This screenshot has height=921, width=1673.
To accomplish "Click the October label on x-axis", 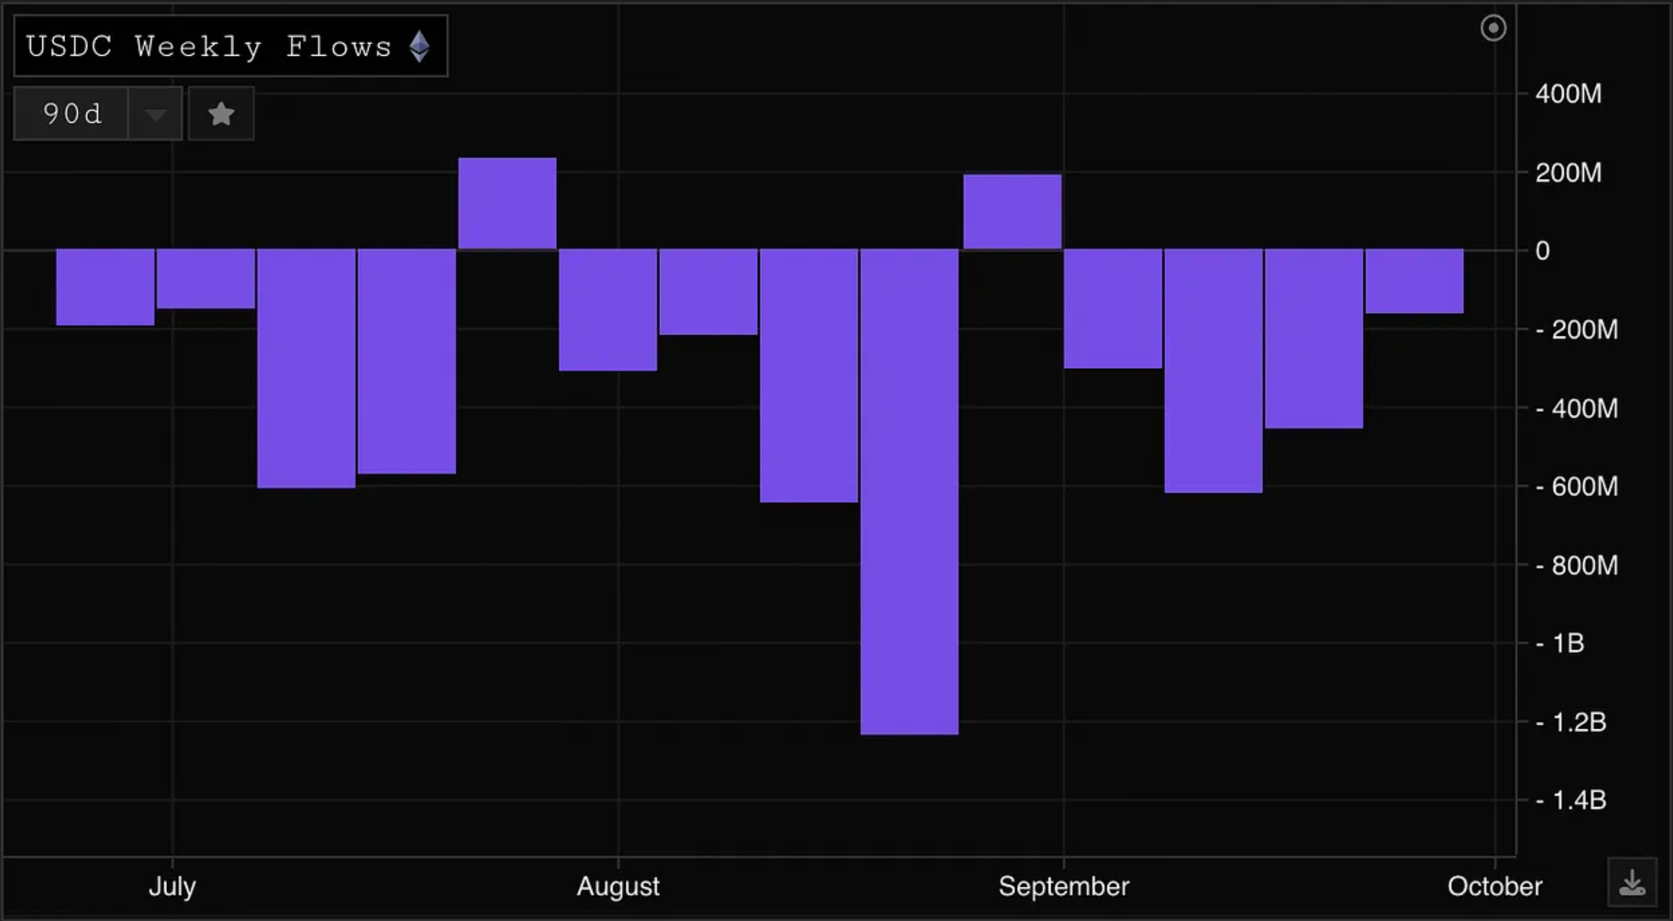I will coord(1495,887).
